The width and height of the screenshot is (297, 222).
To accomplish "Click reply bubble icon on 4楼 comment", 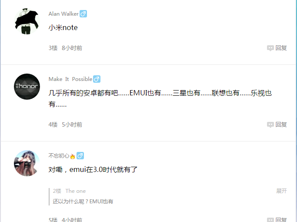I will (x=270, y=125).
